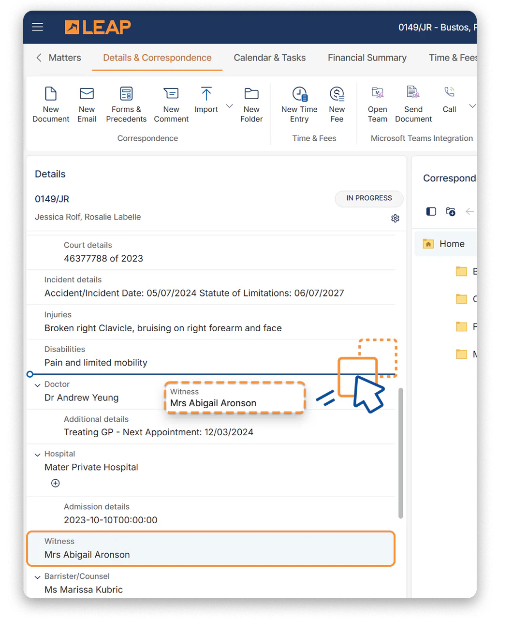528x619 pixels.
Task: Toggle the correspondence side panel icon
Action: pyautogui.click(x=431, y=211)
